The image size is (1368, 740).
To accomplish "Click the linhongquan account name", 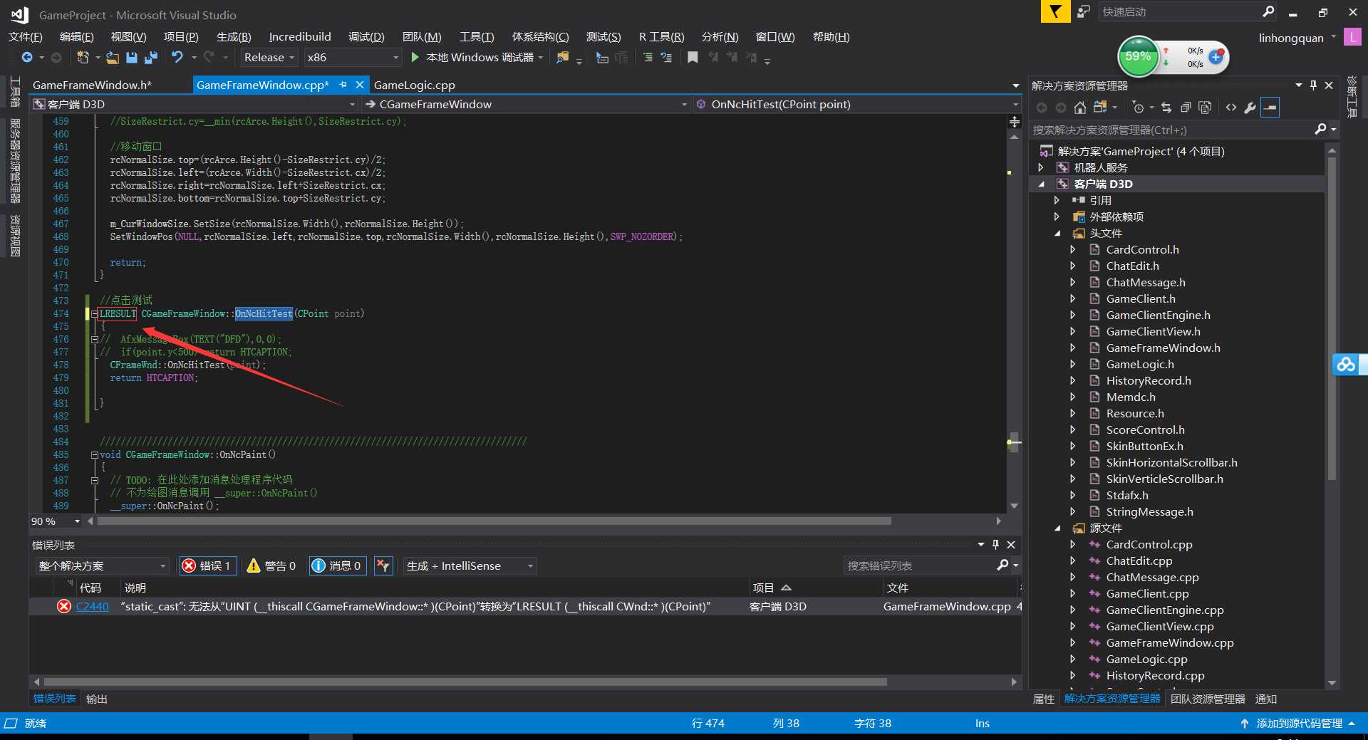I will coord(1291,38).
